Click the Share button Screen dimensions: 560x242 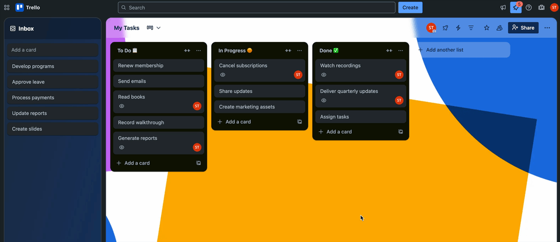[x=523, y=28]
